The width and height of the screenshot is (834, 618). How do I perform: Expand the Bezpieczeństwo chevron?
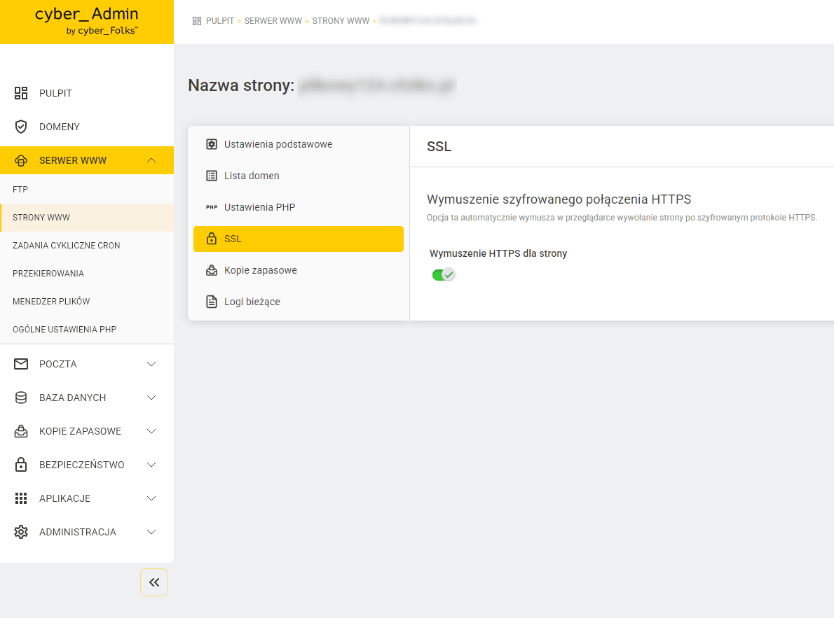[151, 465]
